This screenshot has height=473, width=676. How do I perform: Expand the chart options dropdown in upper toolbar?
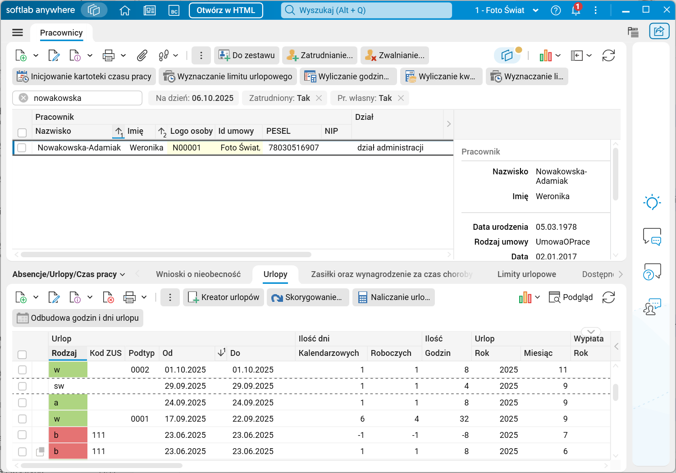pos(558,55)
